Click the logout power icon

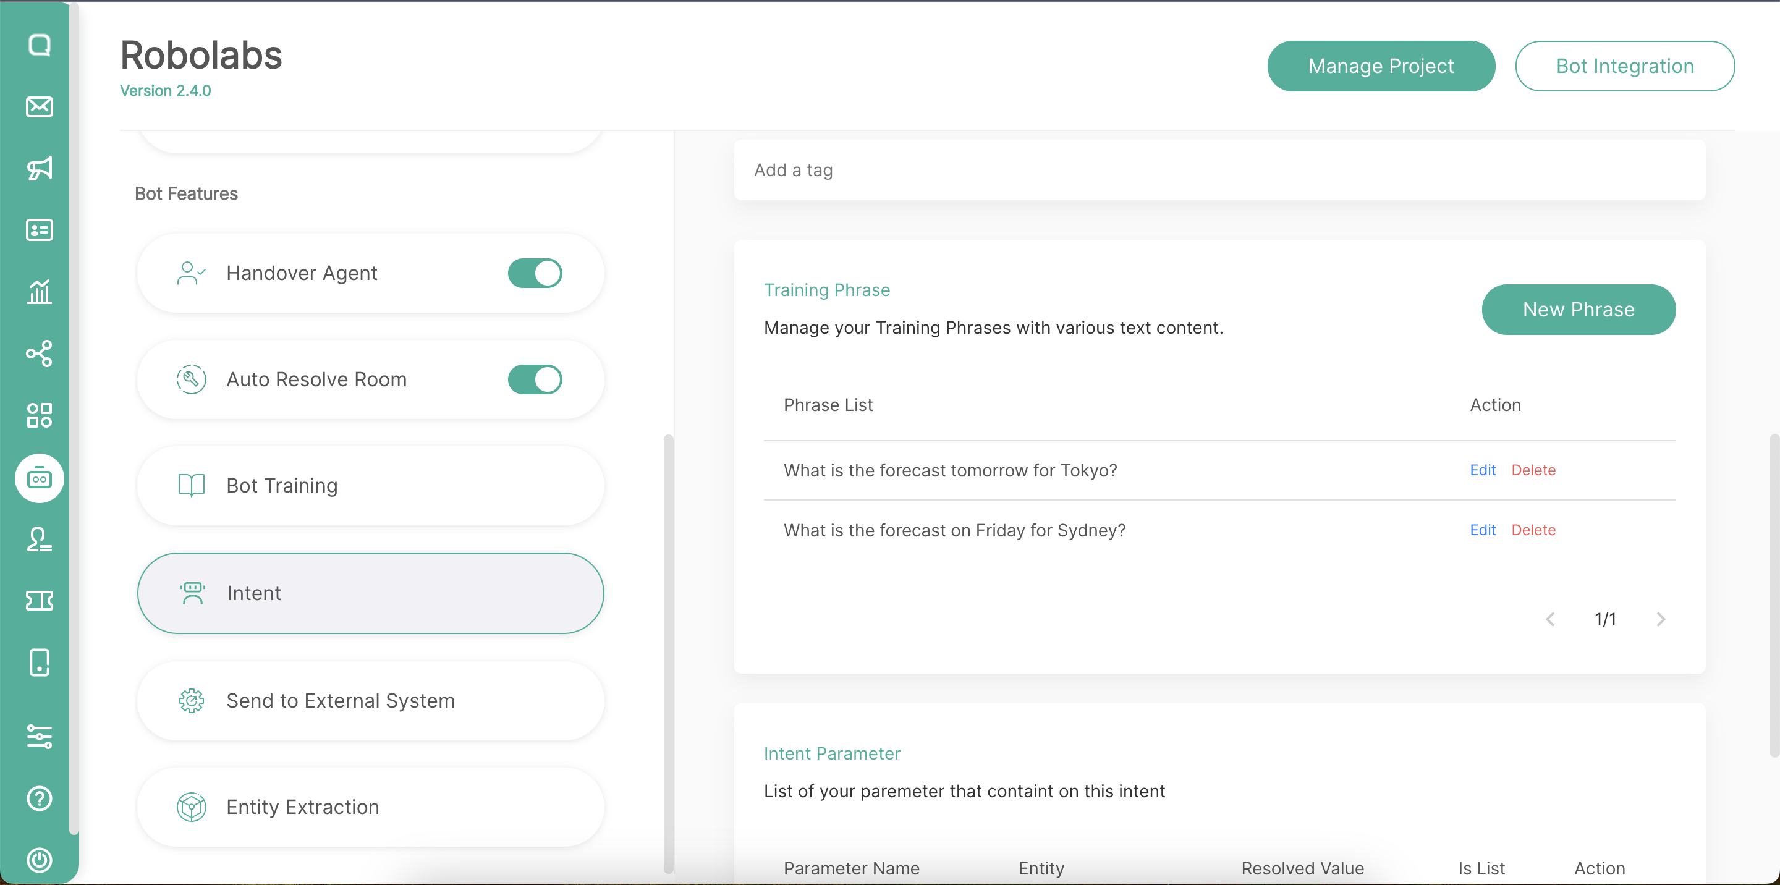pos(40,860)
